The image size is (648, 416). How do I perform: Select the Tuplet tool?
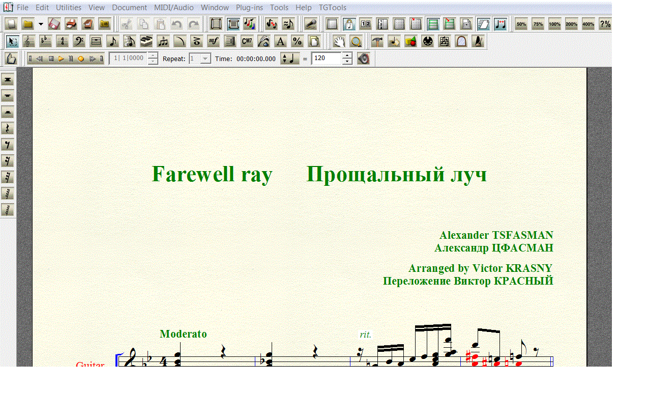[x=163, y=41]
